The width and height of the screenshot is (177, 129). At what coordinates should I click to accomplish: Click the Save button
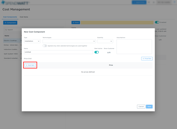coord(149,107)
